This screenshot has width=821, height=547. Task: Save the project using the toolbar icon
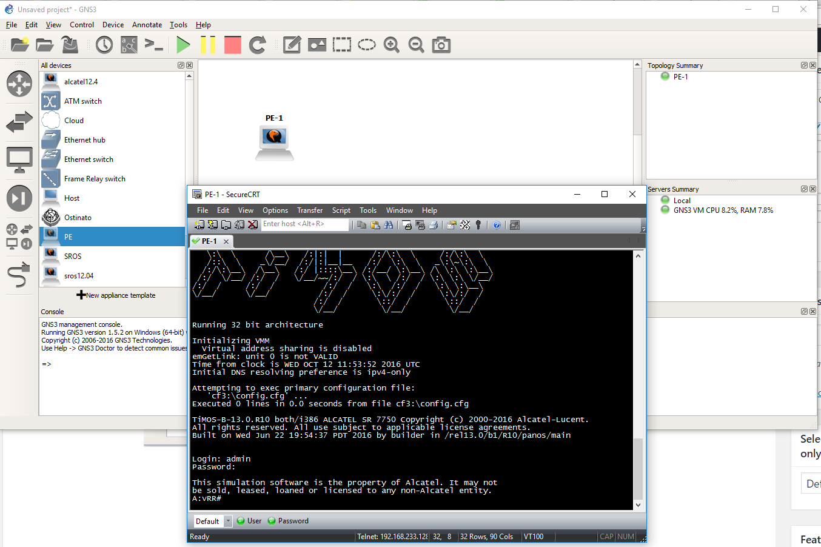(x=70, y=45)
